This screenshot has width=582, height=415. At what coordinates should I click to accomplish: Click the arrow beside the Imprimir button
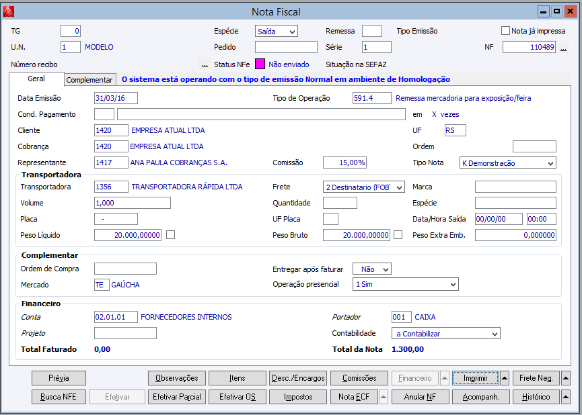click(505, 378)
